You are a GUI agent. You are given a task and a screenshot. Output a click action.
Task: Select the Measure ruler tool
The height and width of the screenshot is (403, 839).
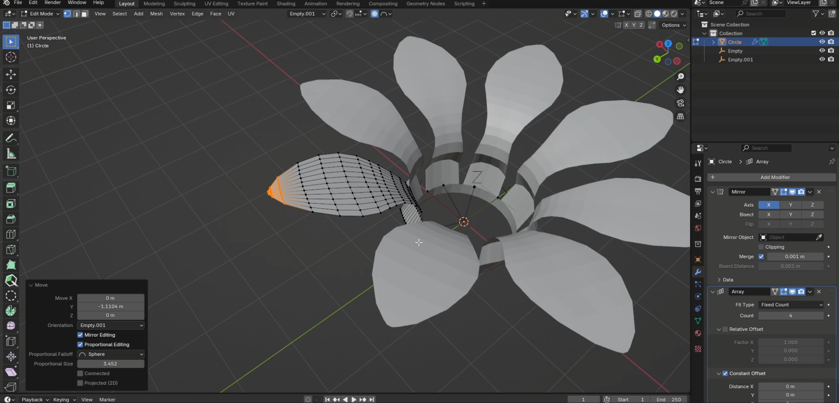coord(11,154)
